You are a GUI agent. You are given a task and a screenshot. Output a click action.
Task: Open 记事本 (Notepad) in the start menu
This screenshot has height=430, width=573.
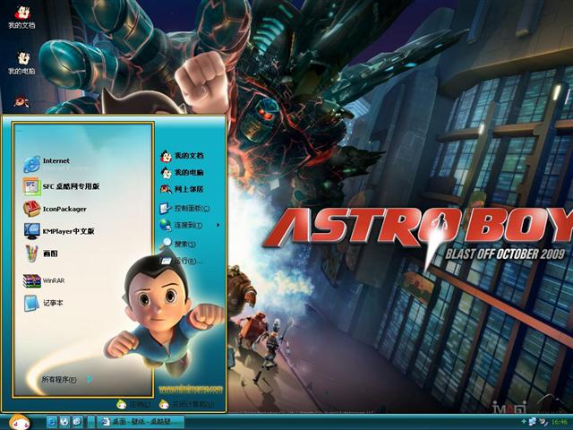click(51, 304)
